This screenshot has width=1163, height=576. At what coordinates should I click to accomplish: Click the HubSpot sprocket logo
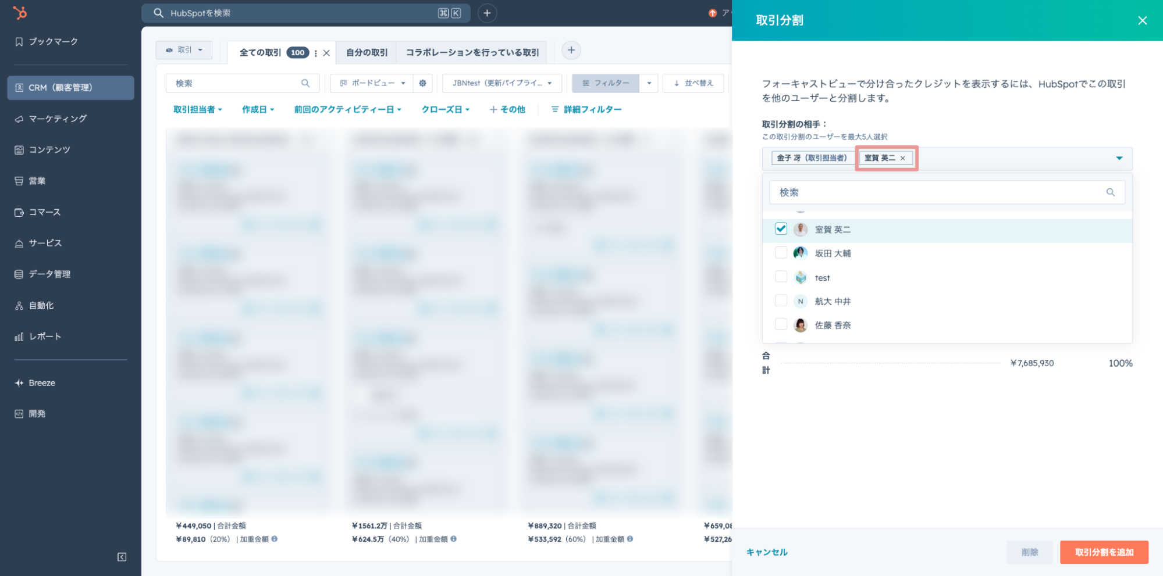tap(20, 13)
